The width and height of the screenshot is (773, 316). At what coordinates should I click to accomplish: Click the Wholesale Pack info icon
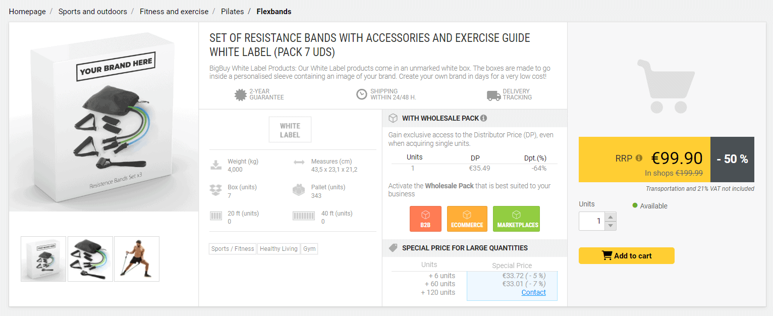click(x=483, y=118)
